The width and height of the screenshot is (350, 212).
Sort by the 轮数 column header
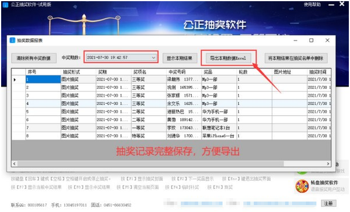click(254, 72)
